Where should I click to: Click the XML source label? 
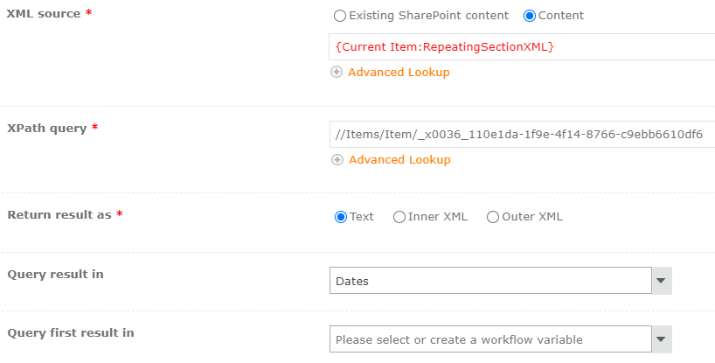pos(44,16)
